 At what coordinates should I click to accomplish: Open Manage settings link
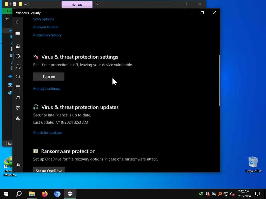(46, 89)
